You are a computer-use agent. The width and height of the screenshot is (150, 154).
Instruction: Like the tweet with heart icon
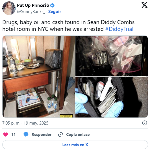click(6, 134)
